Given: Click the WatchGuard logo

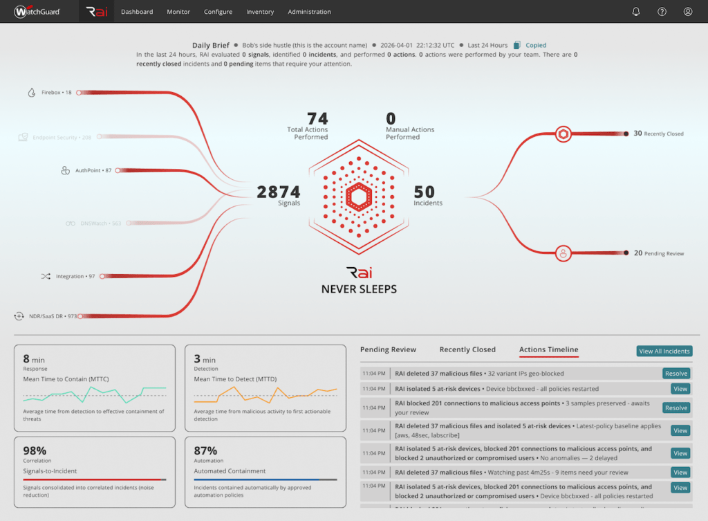Looking at the screenshot, I should (x=37, y=12).
